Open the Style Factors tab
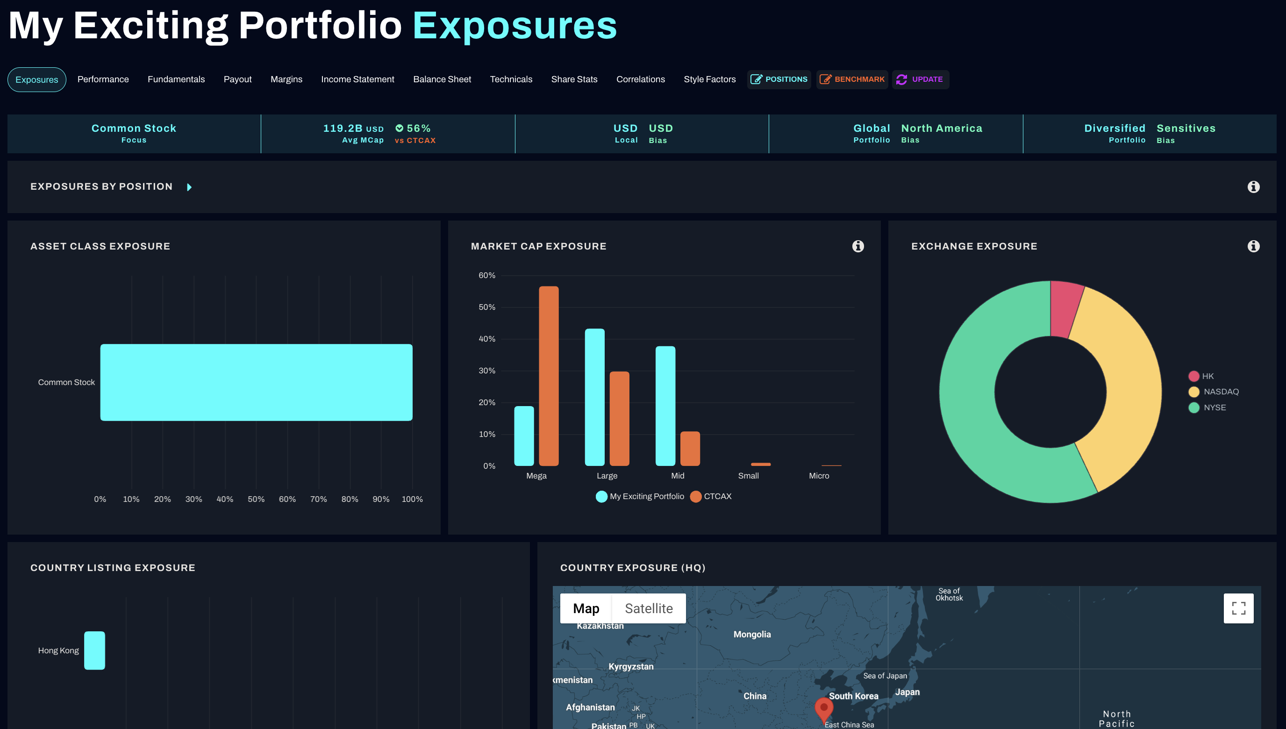 coord(709,79)
